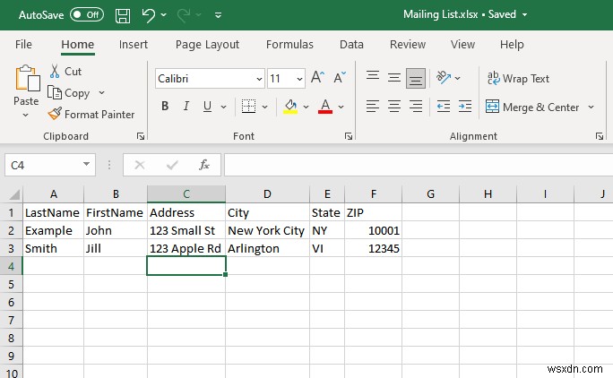Switch to the Data tab
The width and height of the screenshot is (613, 378).
coord(351,45)
